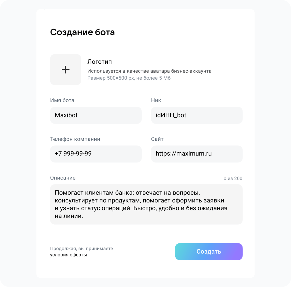The image size is (291, 287).
Task: Open the условия оферты link
Action: 68,254
